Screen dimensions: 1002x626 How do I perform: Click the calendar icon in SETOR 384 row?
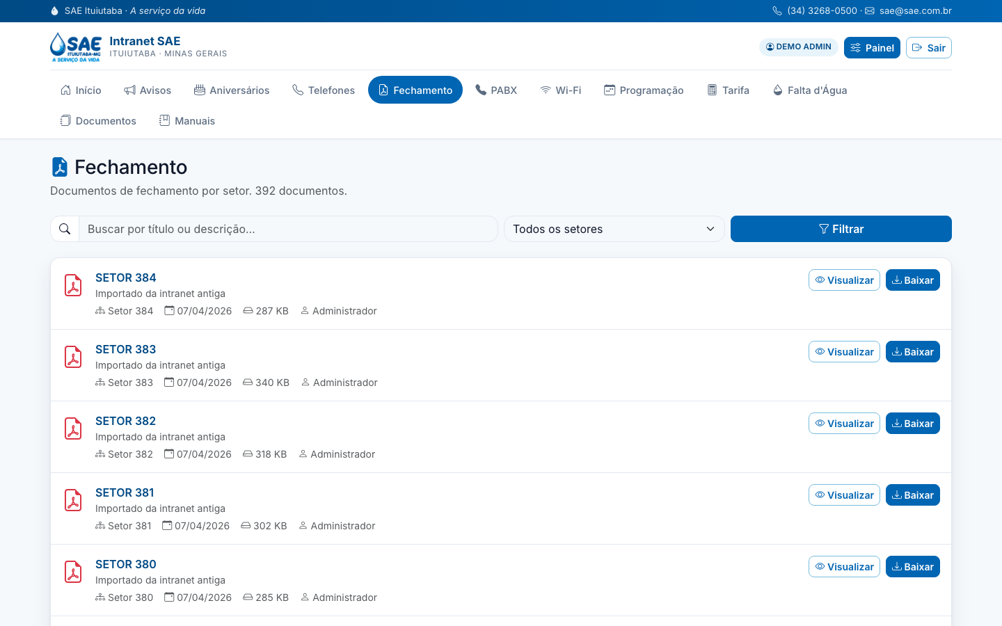click(x=169, y=310)
